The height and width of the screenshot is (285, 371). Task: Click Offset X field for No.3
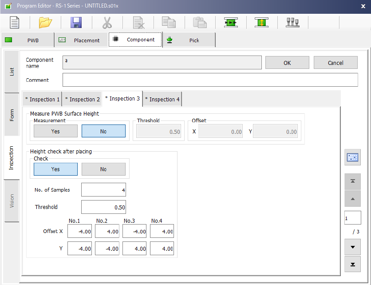point(134,231)
